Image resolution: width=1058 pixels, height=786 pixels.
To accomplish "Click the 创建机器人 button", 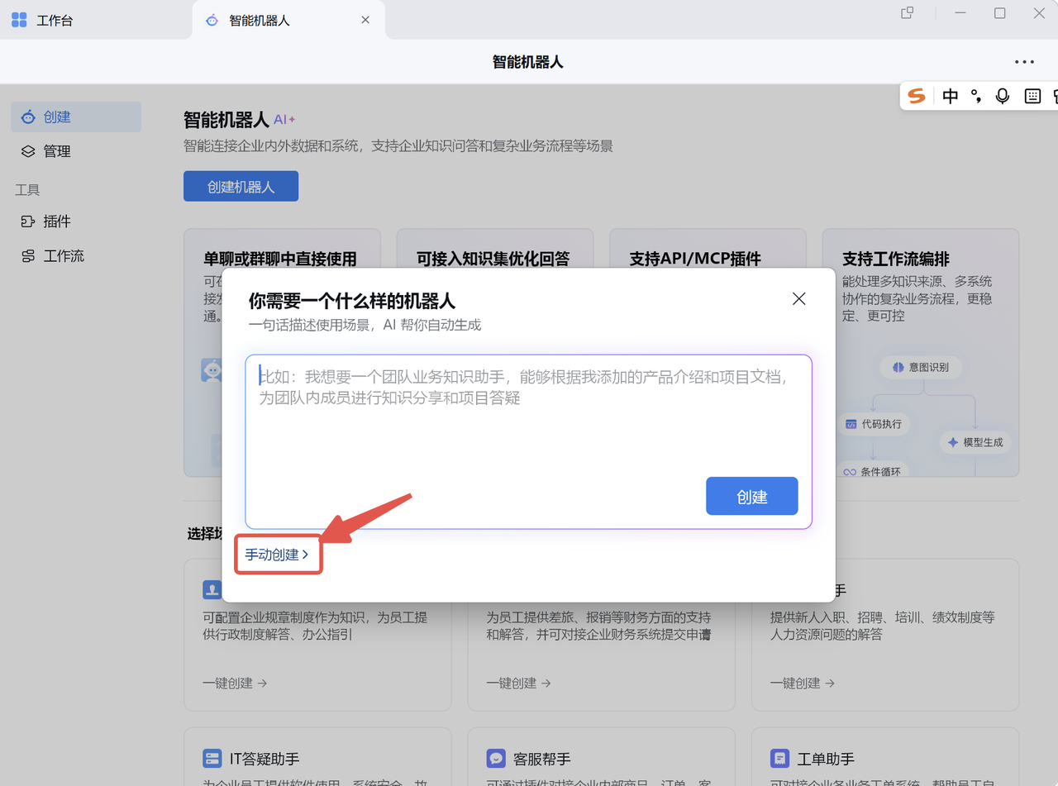I will (x=241, y=187).
